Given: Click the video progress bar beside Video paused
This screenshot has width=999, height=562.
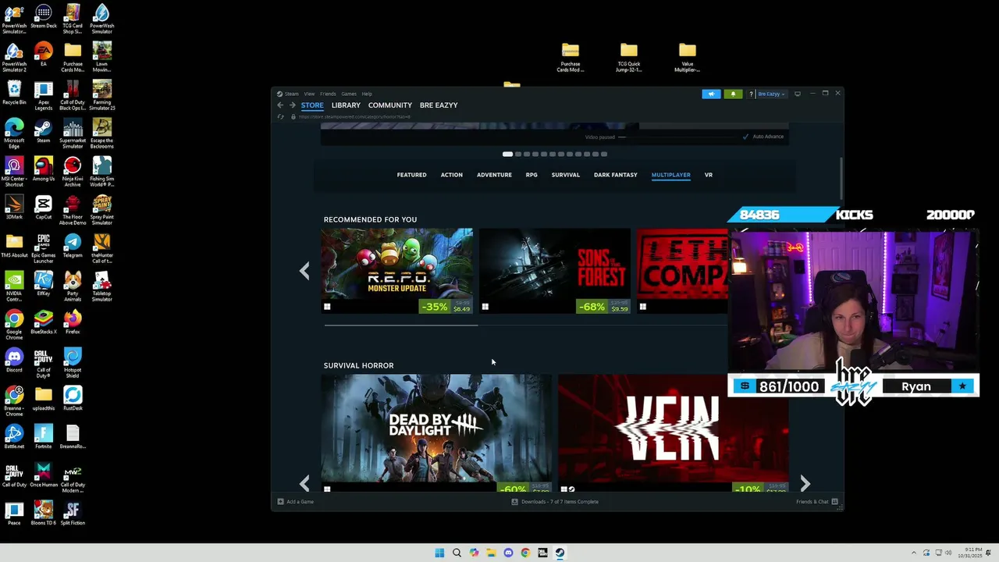Looking at the screenshot, I should (622, 137).
